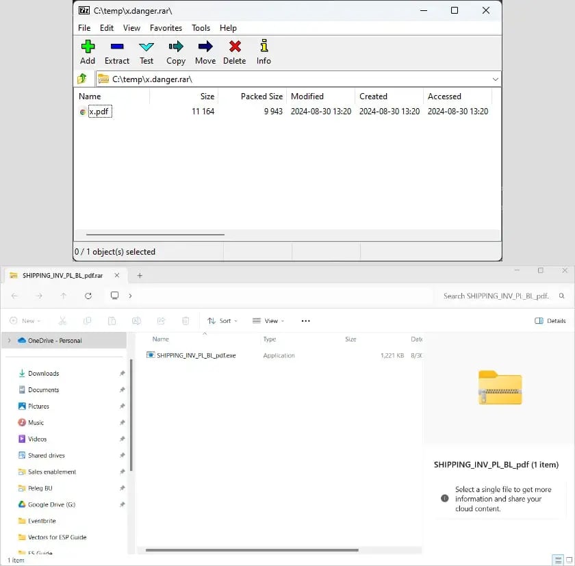Viewport: 575px width, 566px height.
Task: Expand the 7-Zip address path dropdown
Action: pyautogui.click(x=495, y=79)
